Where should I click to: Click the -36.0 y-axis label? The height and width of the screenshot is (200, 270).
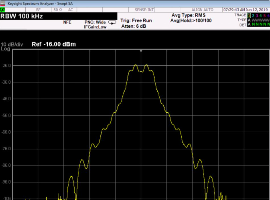pyautogui.click(x=6, y=82)
